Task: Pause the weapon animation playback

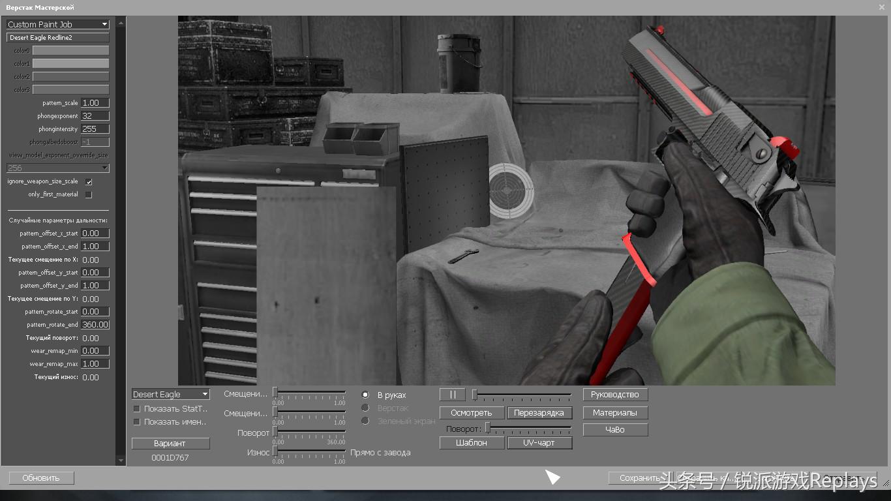Action: 452,395
